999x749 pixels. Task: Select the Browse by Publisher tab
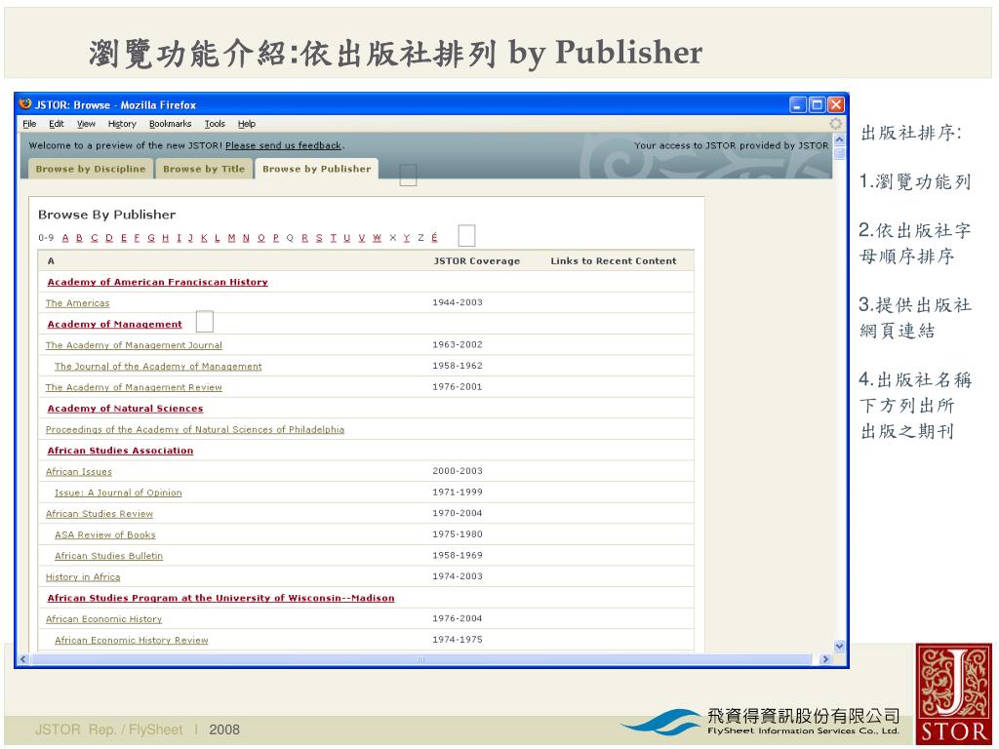click(x=317, y=169)
